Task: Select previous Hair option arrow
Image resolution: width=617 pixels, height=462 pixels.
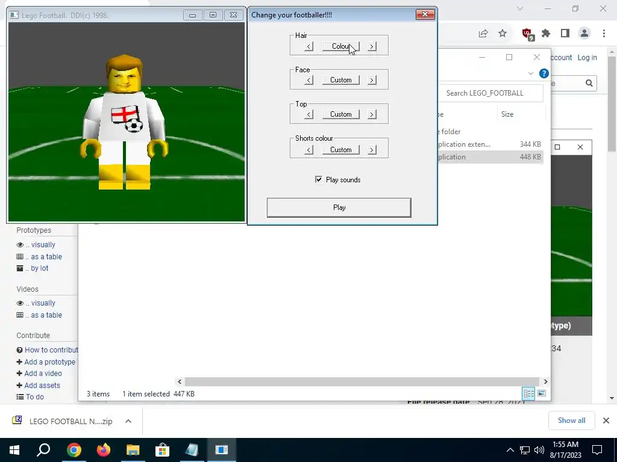Action: coord(309,46)
